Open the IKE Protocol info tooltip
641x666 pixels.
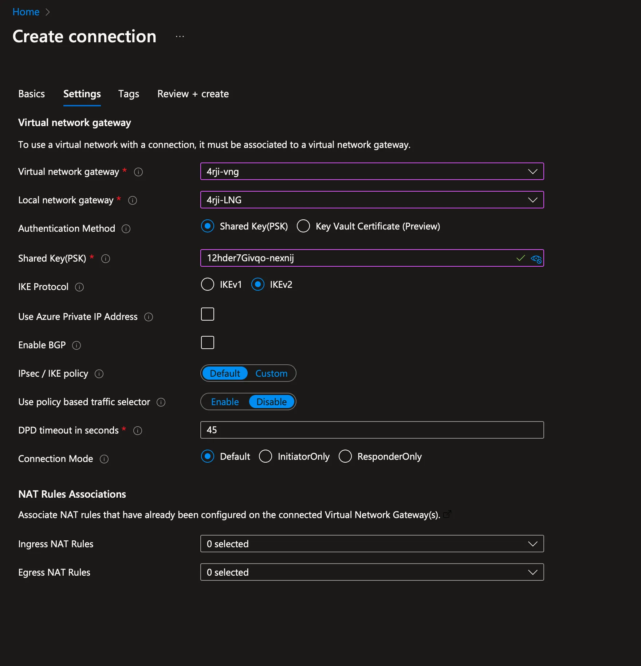[79, 287]
